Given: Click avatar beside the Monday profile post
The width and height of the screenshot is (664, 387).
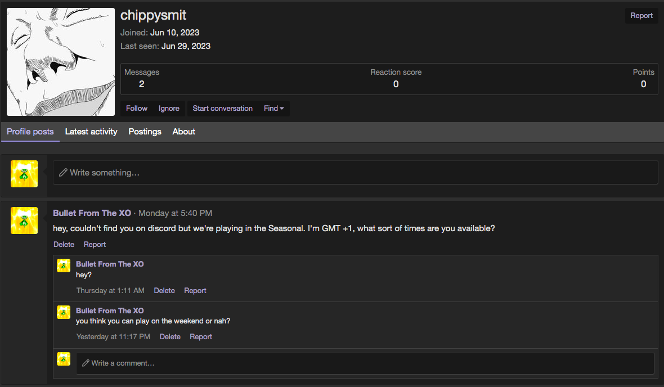Looking at the screenshot, I should coord(24,220).
